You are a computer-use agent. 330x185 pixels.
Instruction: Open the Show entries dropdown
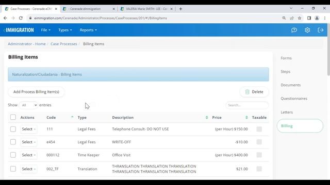(29, 105)
